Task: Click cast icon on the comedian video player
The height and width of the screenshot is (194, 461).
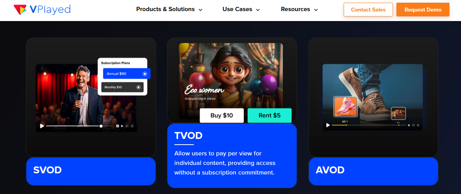Action: pyautogui.click(x=127, y=126)
